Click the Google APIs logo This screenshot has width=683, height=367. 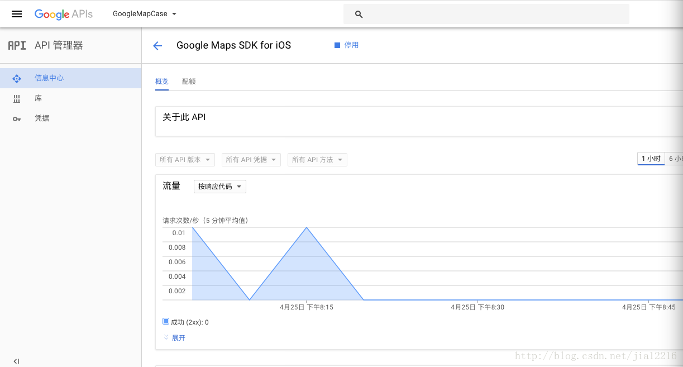pos(64,14)
